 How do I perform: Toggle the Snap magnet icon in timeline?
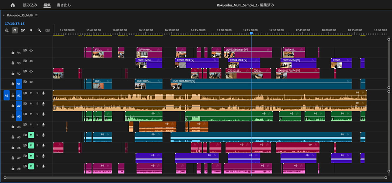pyautogui.click(x=15, y=30)
